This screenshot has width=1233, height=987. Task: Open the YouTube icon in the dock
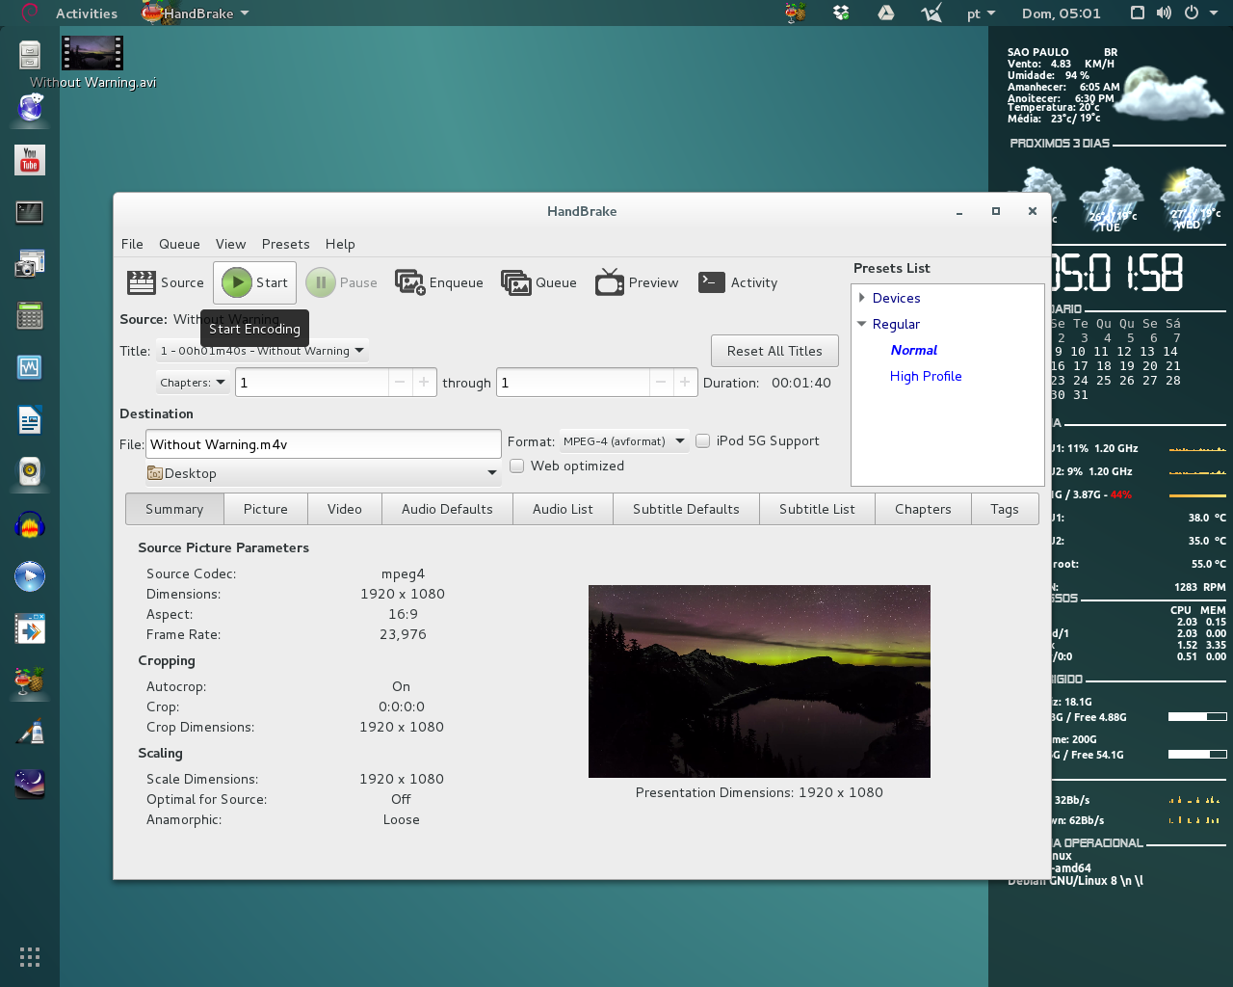[30, 159]
